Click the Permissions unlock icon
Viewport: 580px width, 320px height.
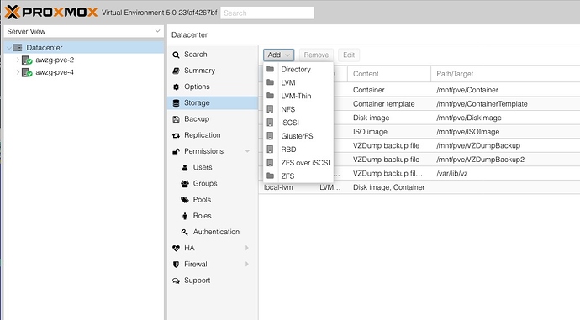[176, 151]
